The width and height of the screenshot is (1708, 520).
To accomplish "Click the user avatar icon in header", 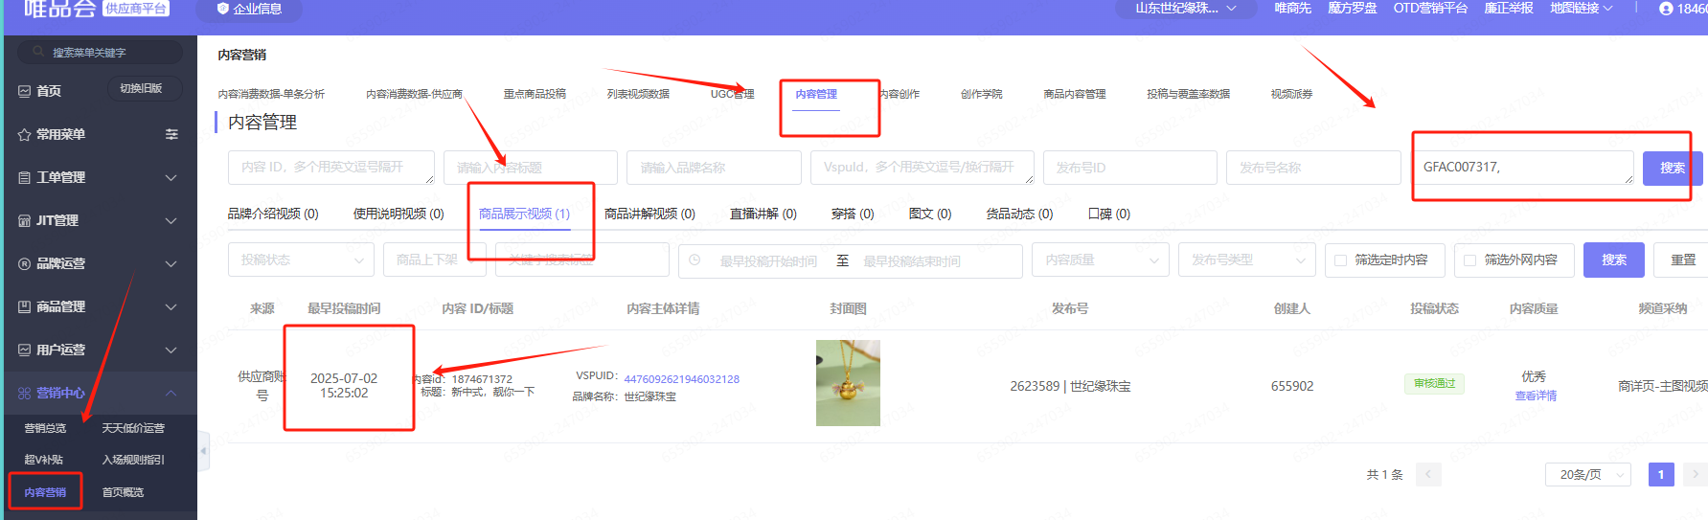I will (1666, 9).
